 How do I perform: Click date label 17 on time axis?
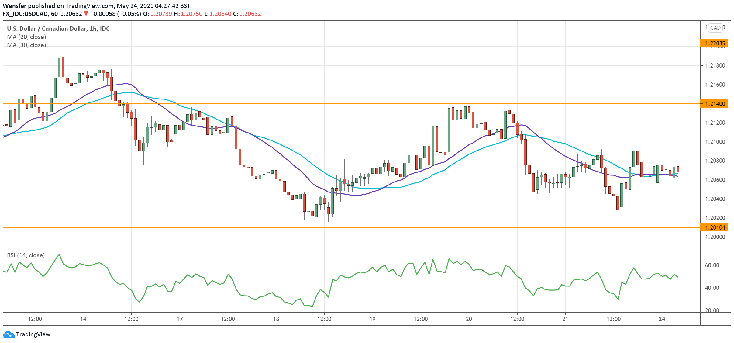[180, 319]
